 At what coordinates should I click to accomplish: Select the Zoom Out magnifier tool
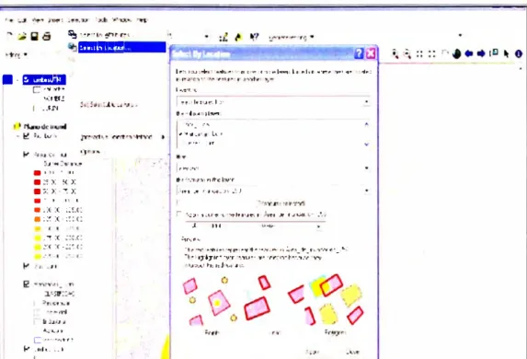point(407,53)
